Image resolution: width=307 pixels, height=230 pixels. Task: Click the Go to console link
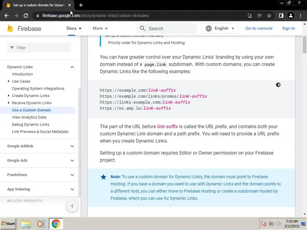(x=259, y=28)
